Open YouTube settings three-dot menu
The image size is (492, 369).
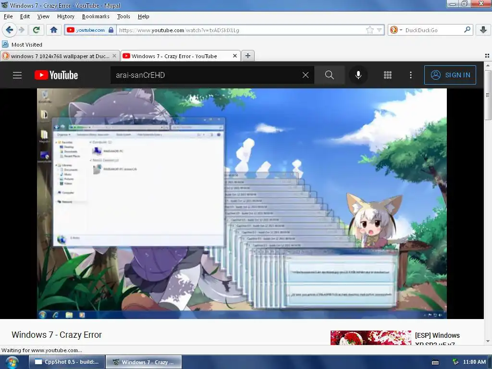point(411,75)
